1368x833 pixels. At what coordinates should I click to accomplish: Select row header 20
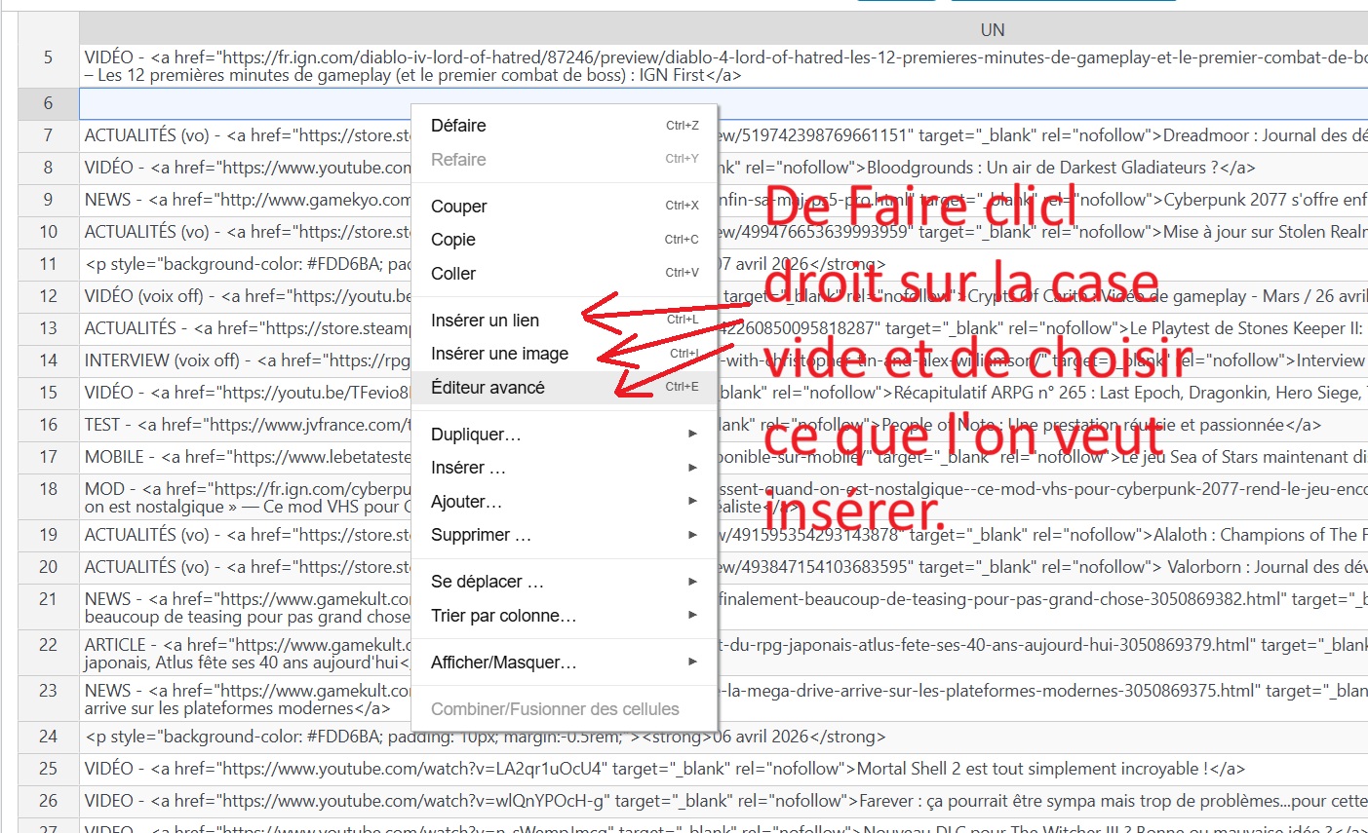(49, 567)
